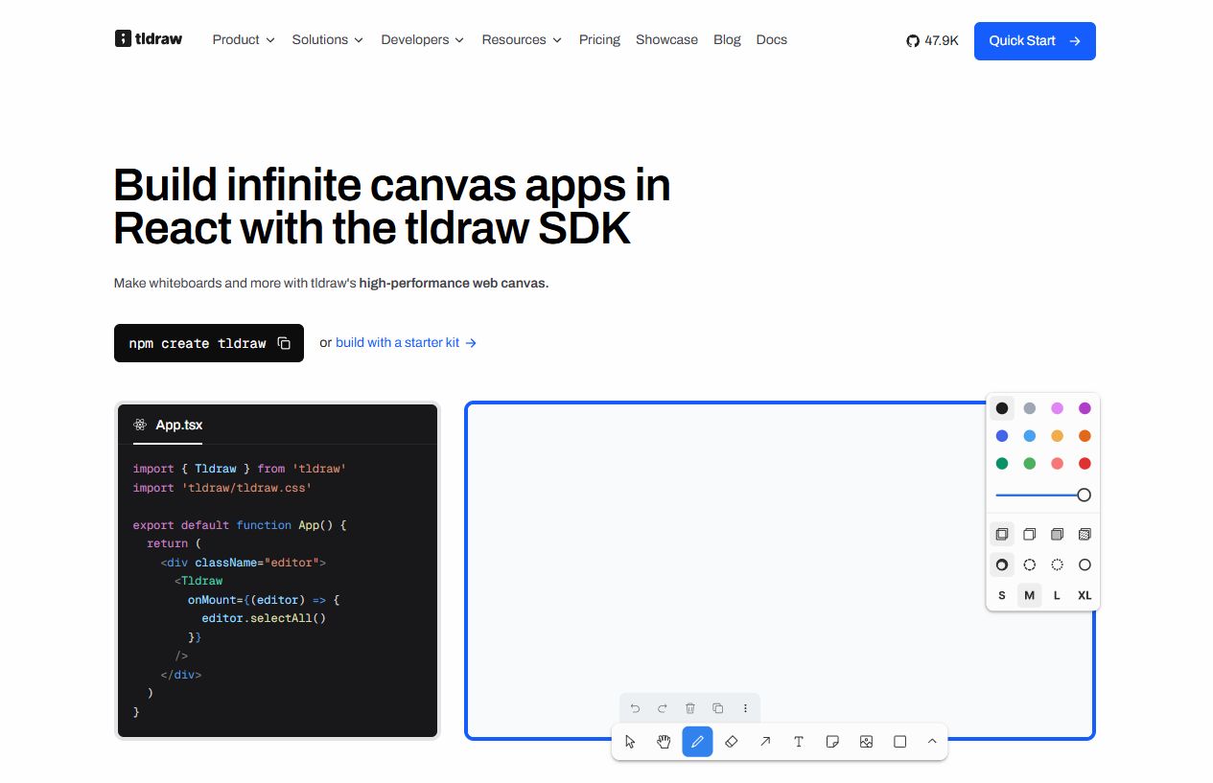Screen dimensions: 1213x783
Task: Click the React icon beside App.tsx
Action: 140,425
